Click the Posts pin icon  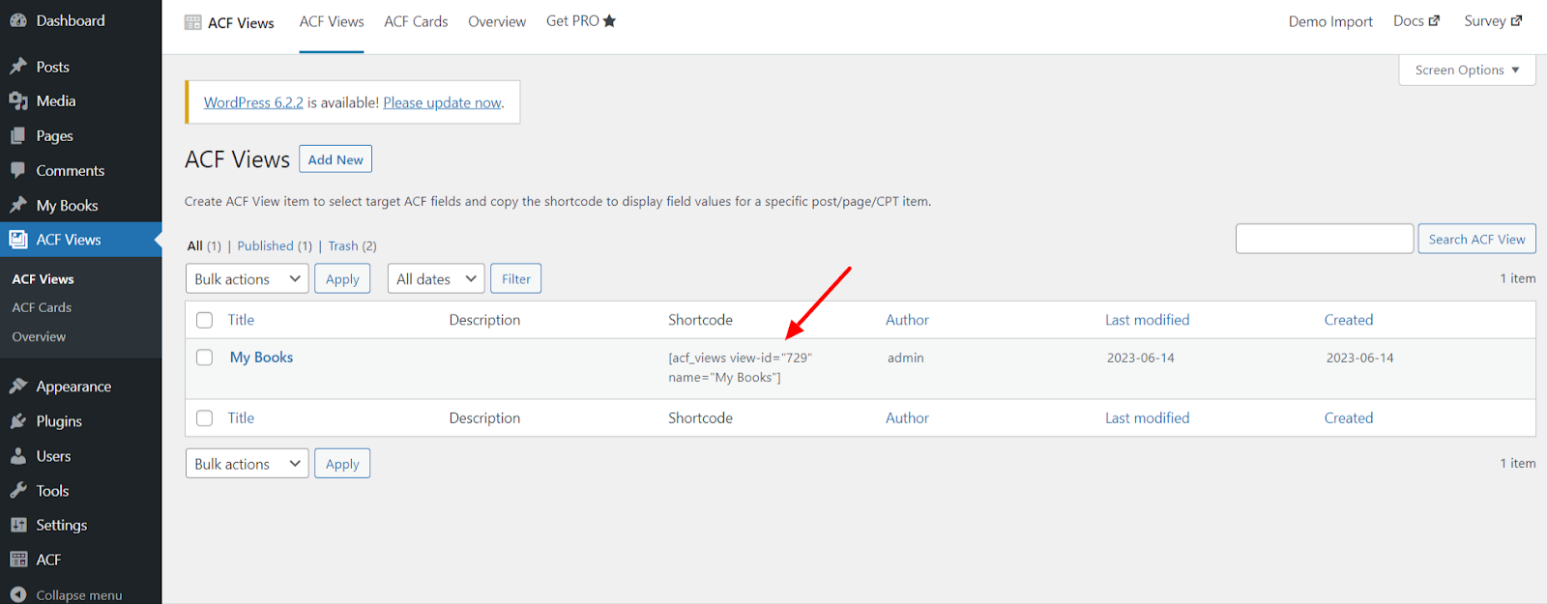pyautogui.click(x=17, y=67)
